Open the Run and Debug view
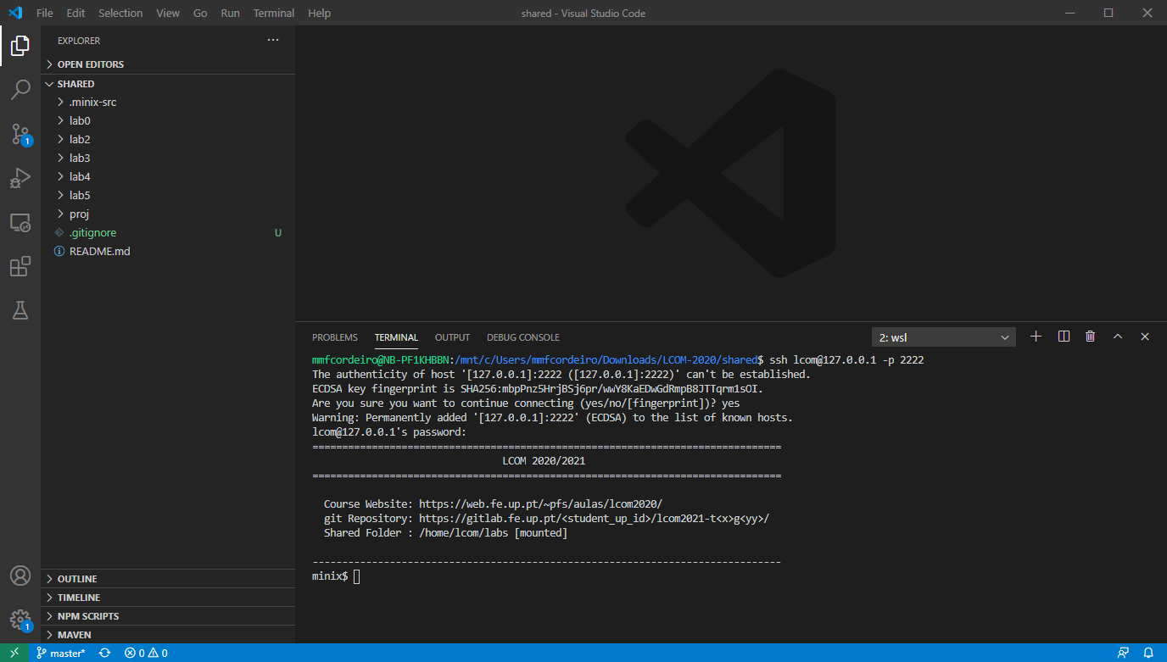 20,178
